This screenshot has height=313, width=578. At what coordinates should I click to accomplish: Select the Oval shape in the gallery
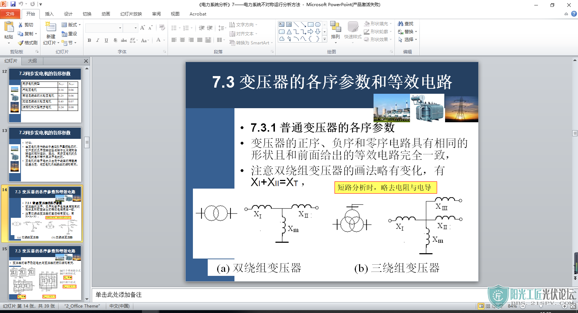point(318,25)
